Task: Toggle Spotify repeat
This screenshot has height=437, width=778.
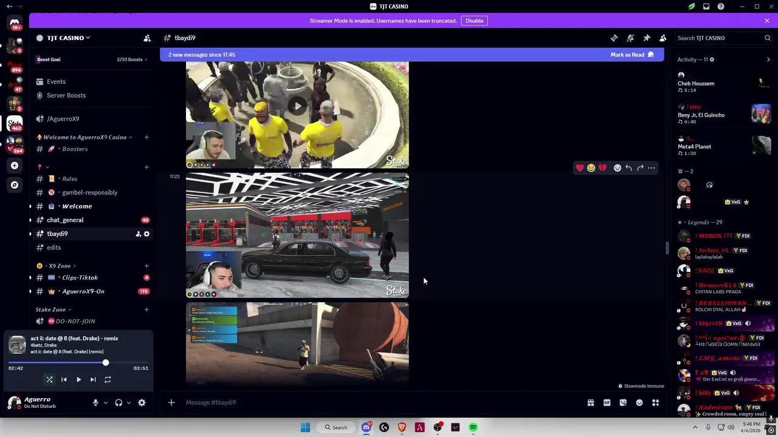Action: pos(108,379)
